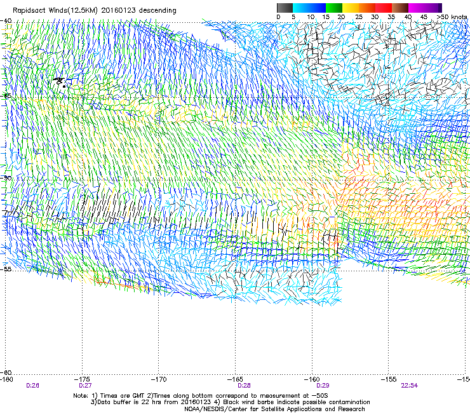This screenshot has height=413, width=470.
Task: Click the -160 longitude axis label
Action: [312, 379]
